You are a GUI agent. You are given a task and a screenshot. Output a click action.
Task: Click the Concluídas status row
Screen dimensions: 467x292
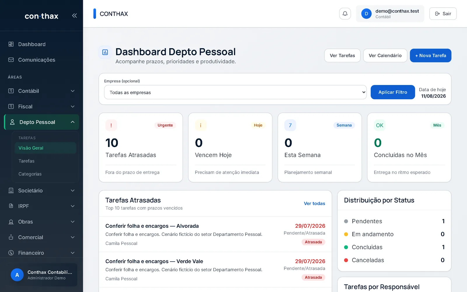click(394, 247)
